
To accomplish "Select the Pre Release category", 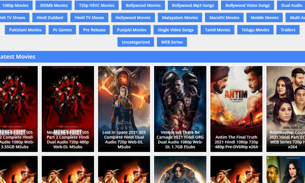I will [94, 30].
